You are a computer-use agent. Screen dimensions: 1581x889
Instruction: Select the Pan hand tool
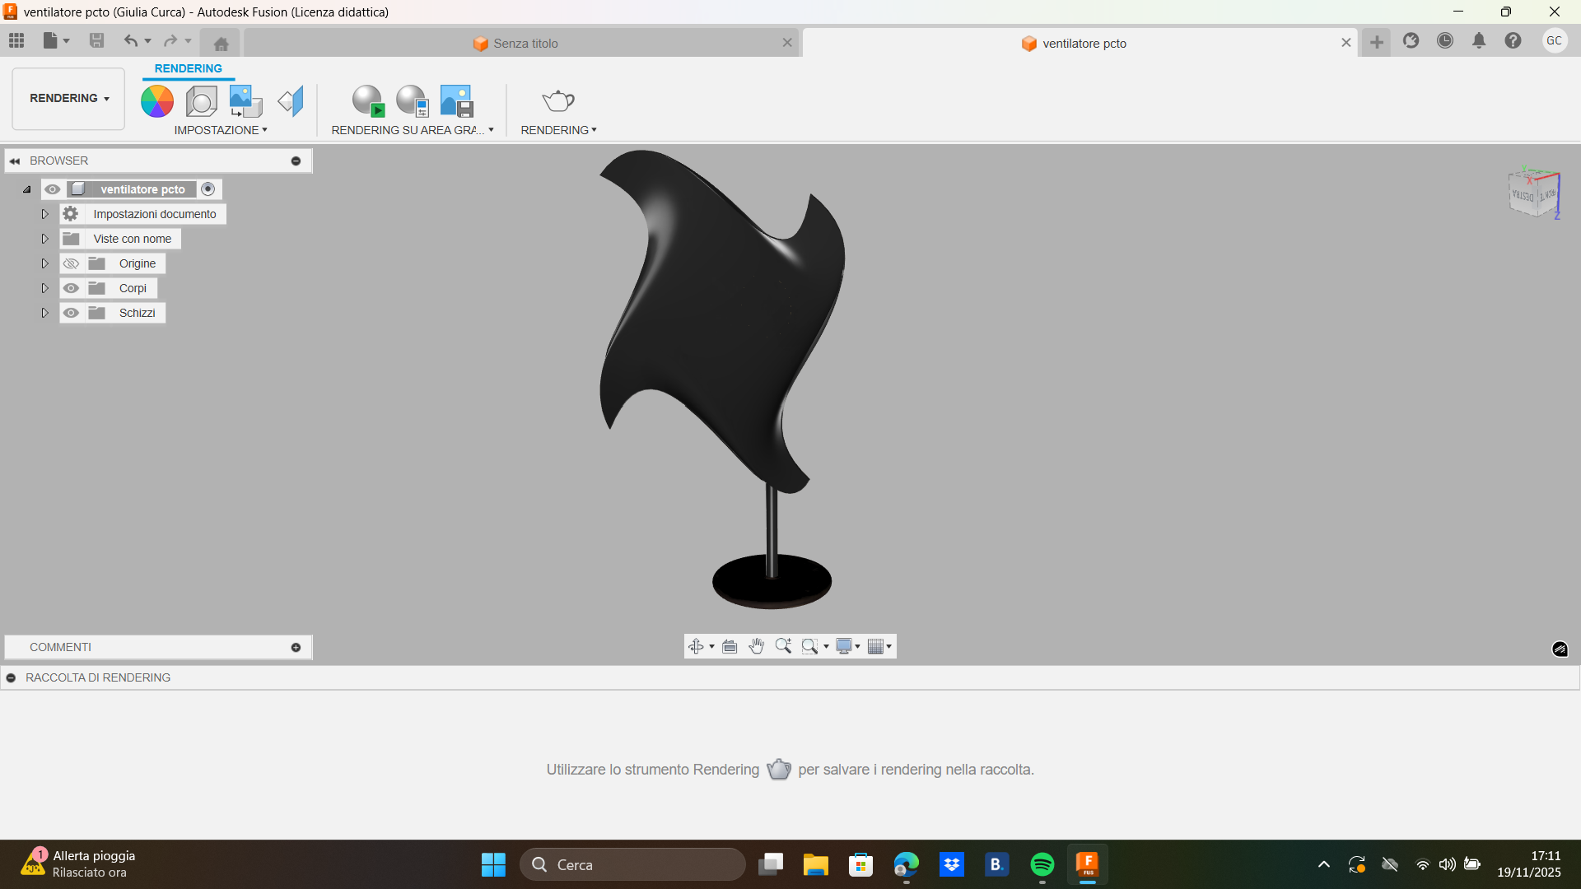point(757,646)
